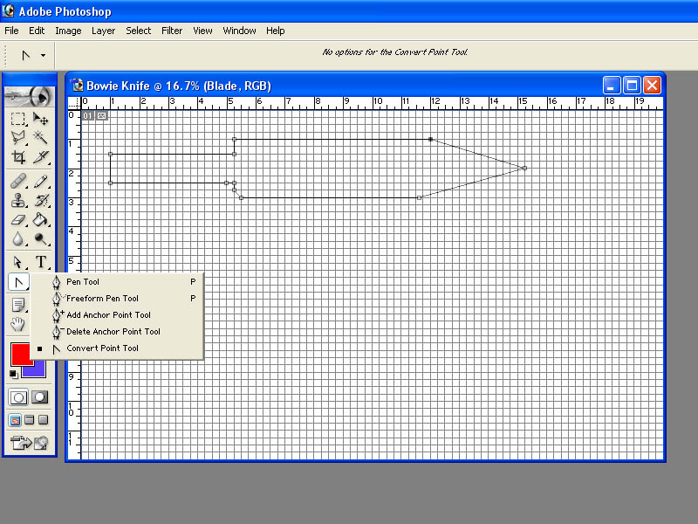Enable full screen mode with menu bar

(30, 420)
